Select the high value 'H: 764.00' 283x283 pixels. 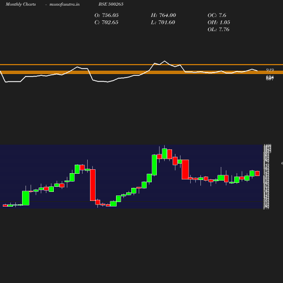163,15
